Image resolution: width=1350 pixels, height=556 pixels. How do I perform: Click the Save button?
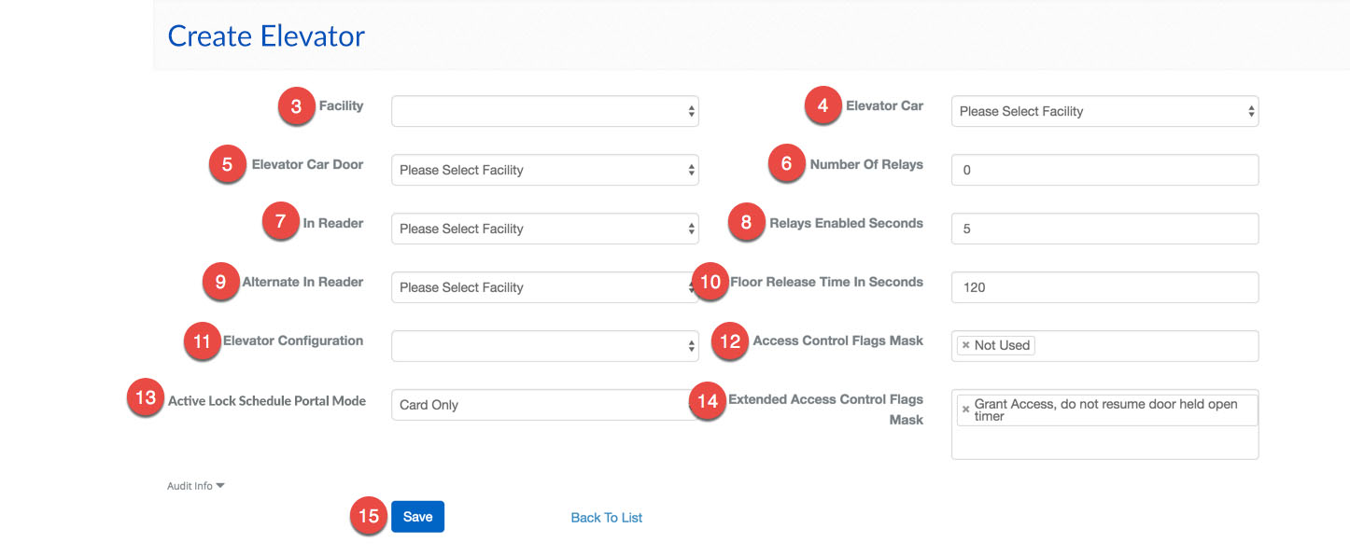point(417,517)
